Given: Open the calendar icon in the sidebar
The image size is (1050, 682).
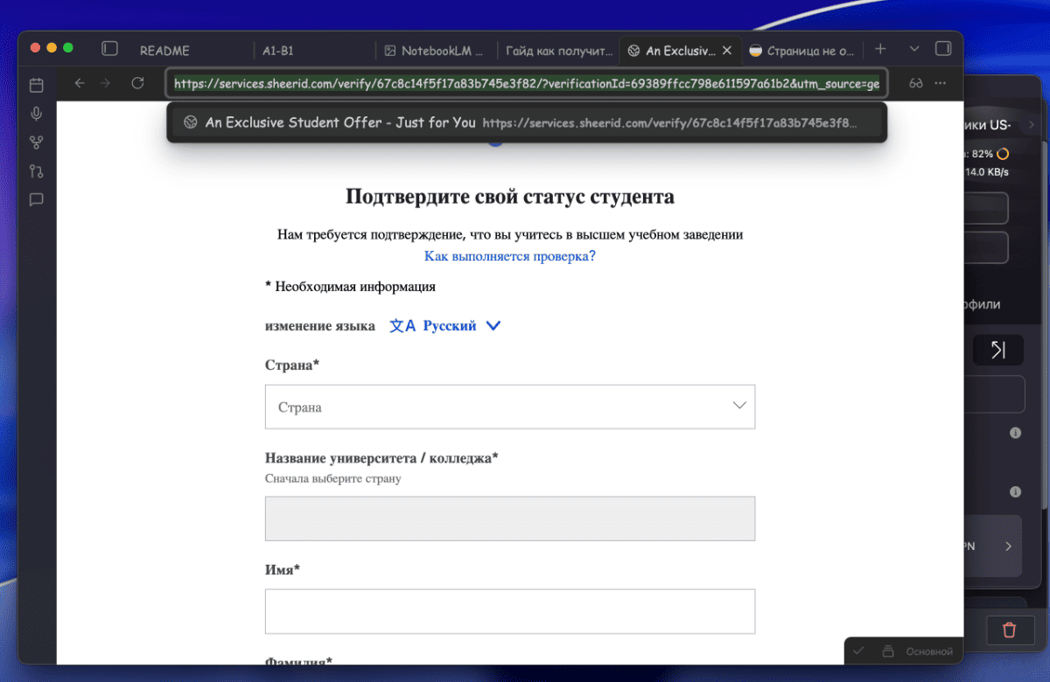Looking at the screenshot, I should pyautogui.click(x=36, y=85).
